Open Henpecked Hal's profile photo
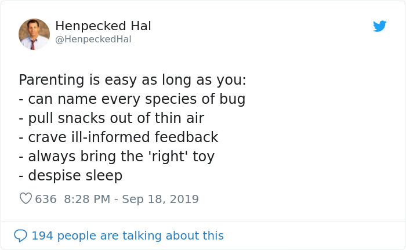The width and height of the screenshot is (406, 250). 34,34
